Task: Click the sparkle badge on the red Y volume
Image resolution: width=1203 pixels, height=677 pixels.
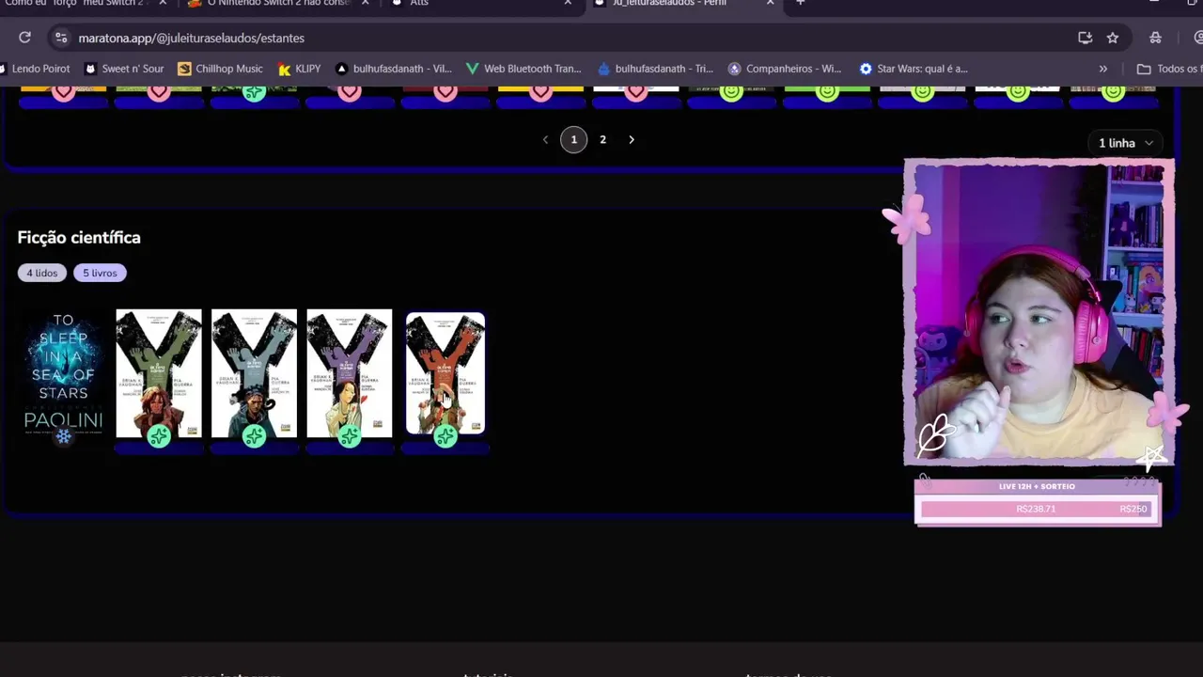Action: [x=445, y=436]
